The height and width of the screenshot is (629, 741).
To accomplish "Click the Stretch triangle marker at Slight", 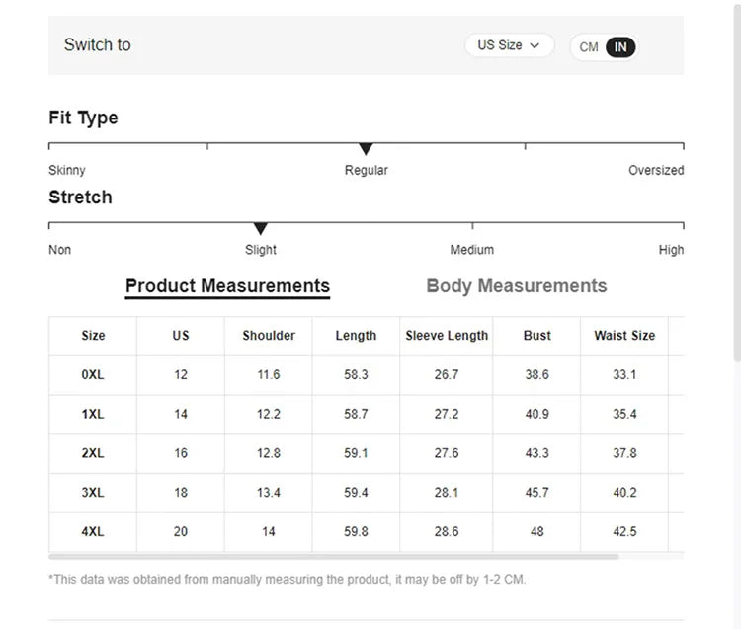I will click(x=261, y=228).
